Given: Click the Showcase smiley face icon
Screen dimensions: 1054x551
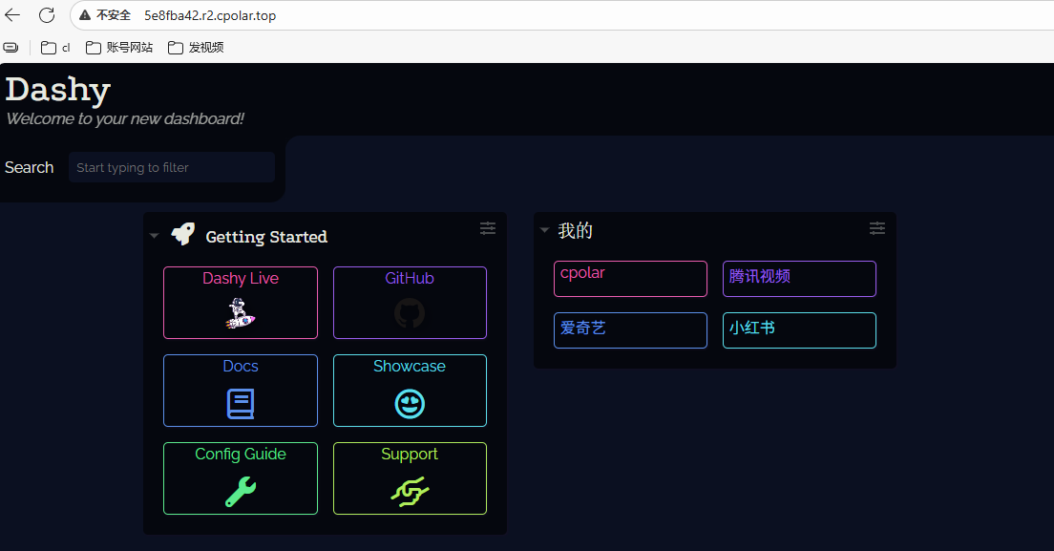Looking at the screenshot, I should (x=410, y=404).
